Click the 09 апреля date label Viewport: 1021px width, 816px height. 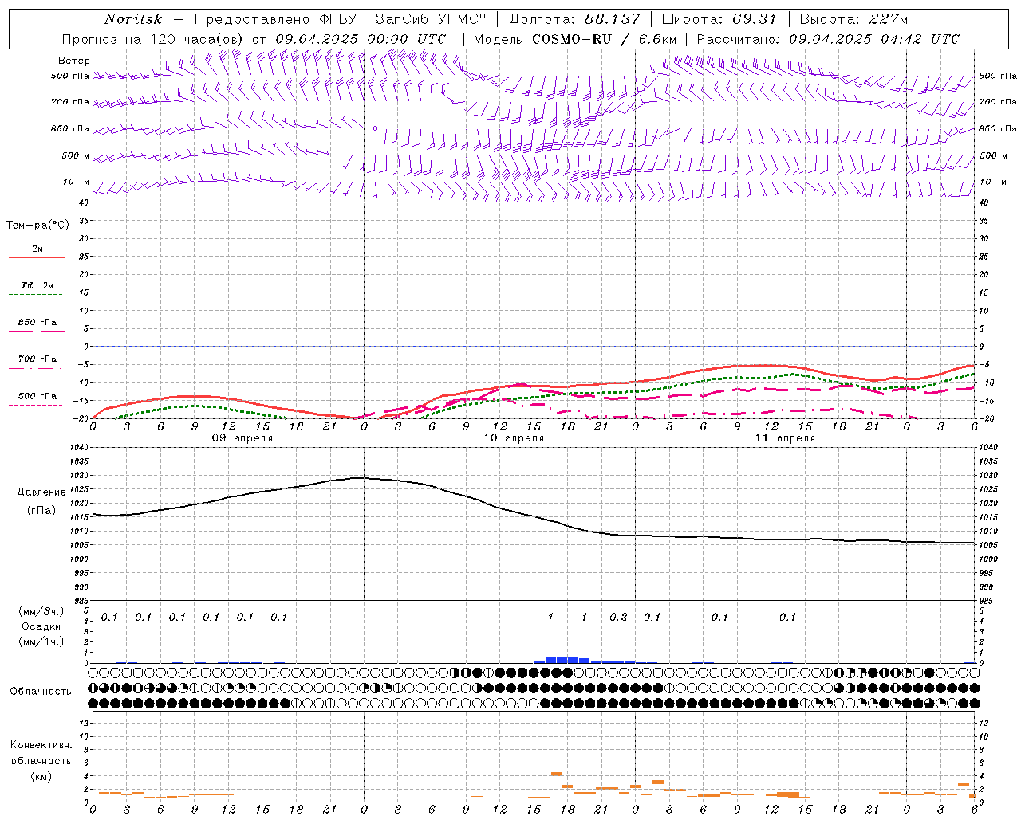242,438
